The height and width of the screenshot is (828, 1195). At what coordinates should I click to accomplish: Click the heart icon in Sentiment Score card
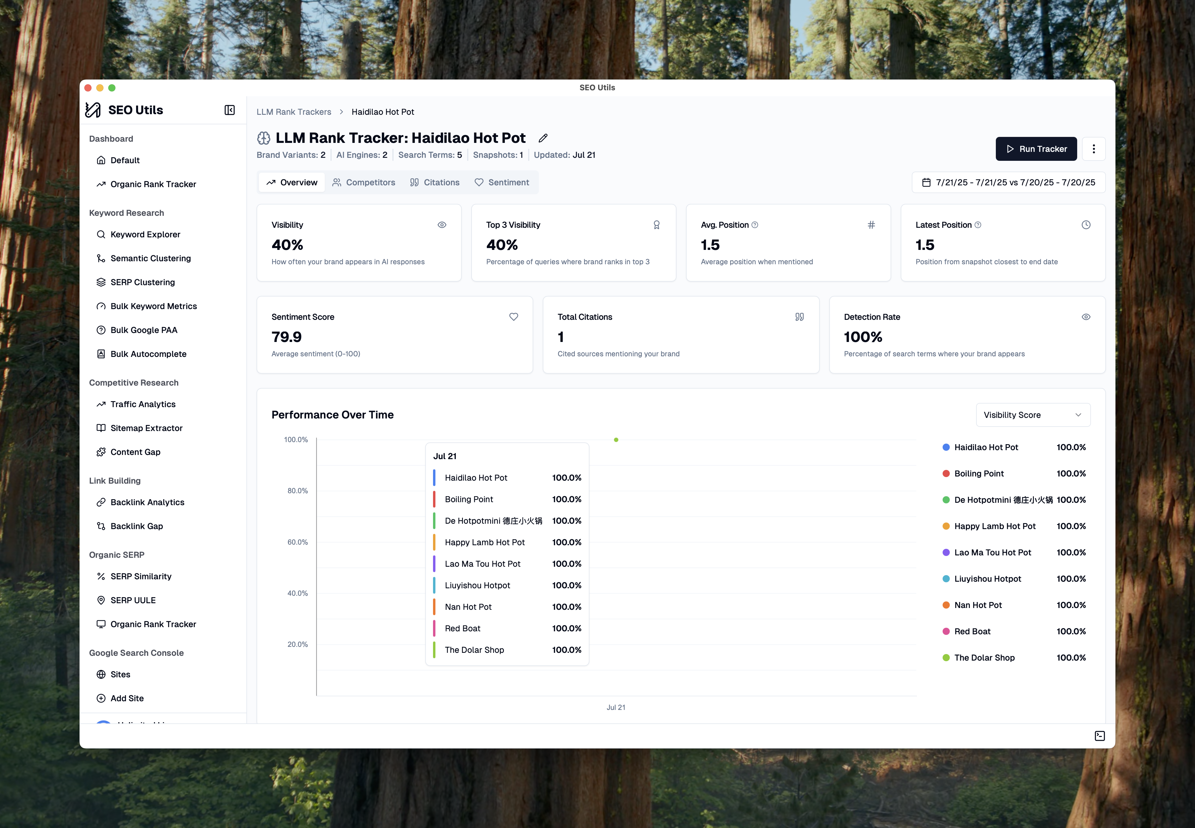click(513, 317)
